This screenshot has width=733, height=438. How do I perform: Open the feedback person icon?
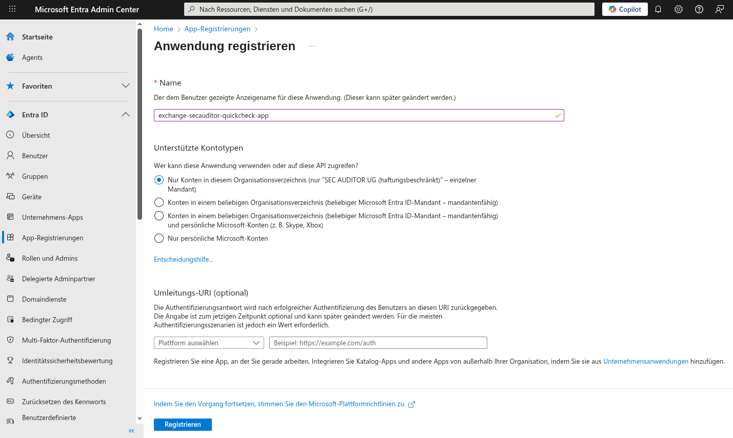[720, 9]
